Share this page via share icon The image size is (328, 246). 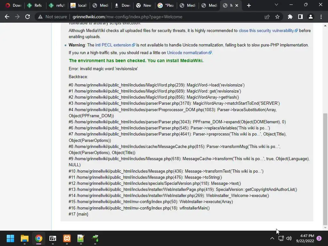click(x=267, y=17)
